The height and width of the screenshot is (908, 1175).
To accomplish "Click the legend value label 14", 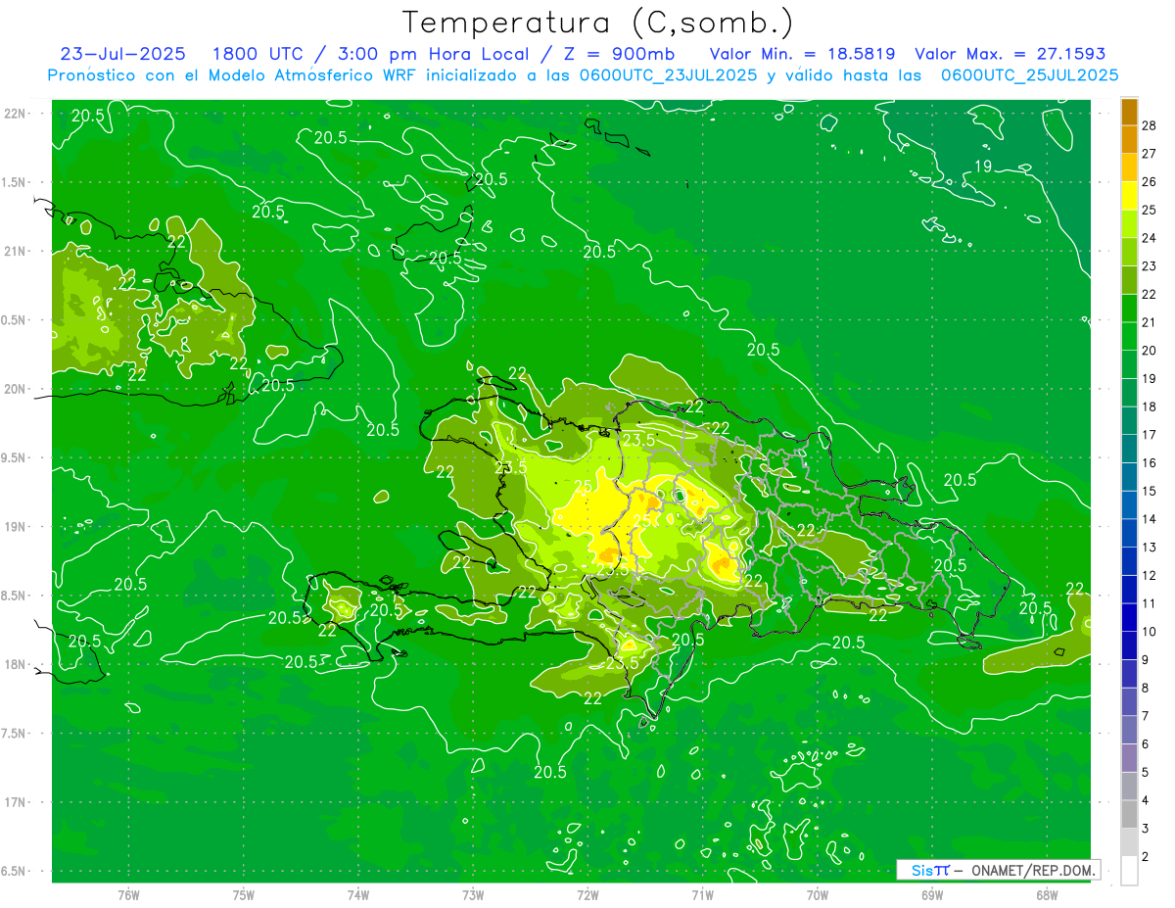I will (x=1149, y=519).
